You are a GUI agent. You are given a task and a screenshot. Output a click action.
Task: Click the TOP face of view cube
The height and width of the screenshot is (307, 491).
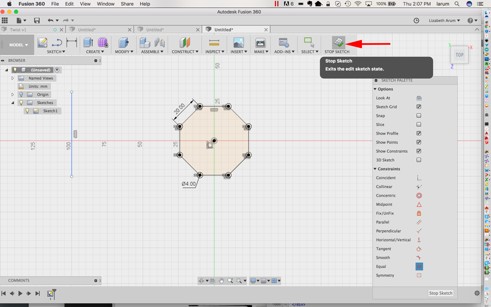pyautogui.click(x=460, y=55)
